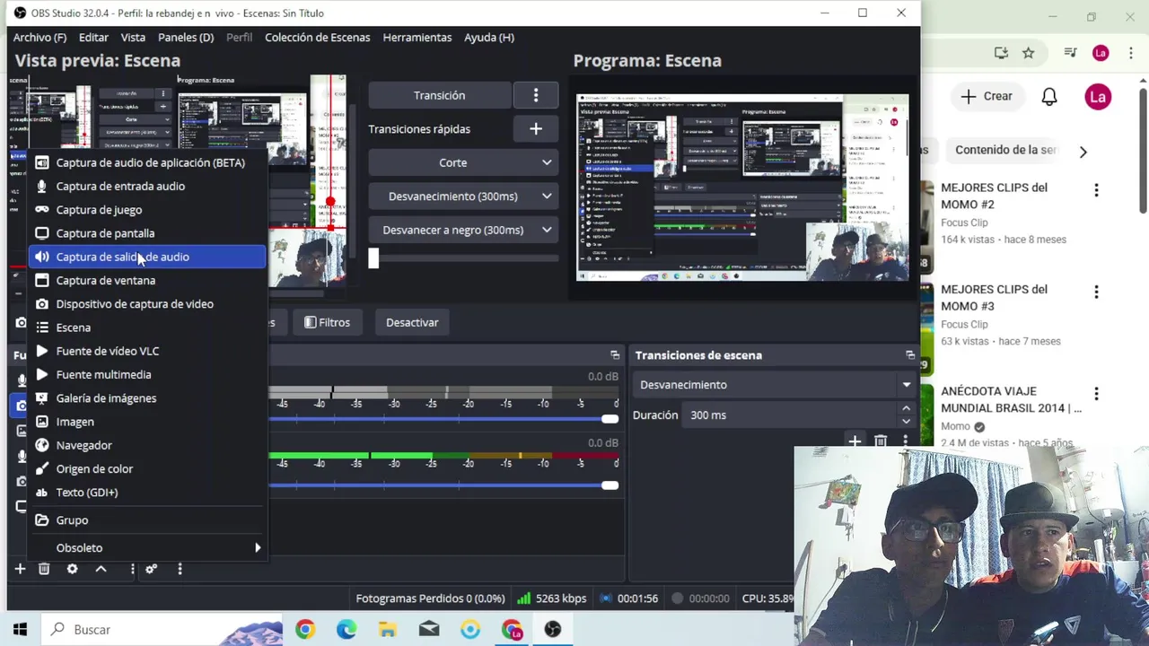Open the Editar menu

[x=93, y=37]
